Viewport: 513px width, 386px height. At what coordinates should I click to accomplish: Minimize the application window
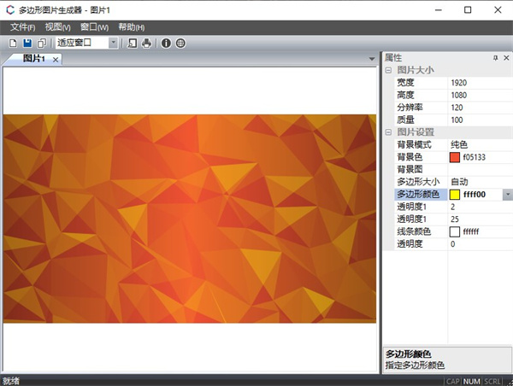pos(438,9)
